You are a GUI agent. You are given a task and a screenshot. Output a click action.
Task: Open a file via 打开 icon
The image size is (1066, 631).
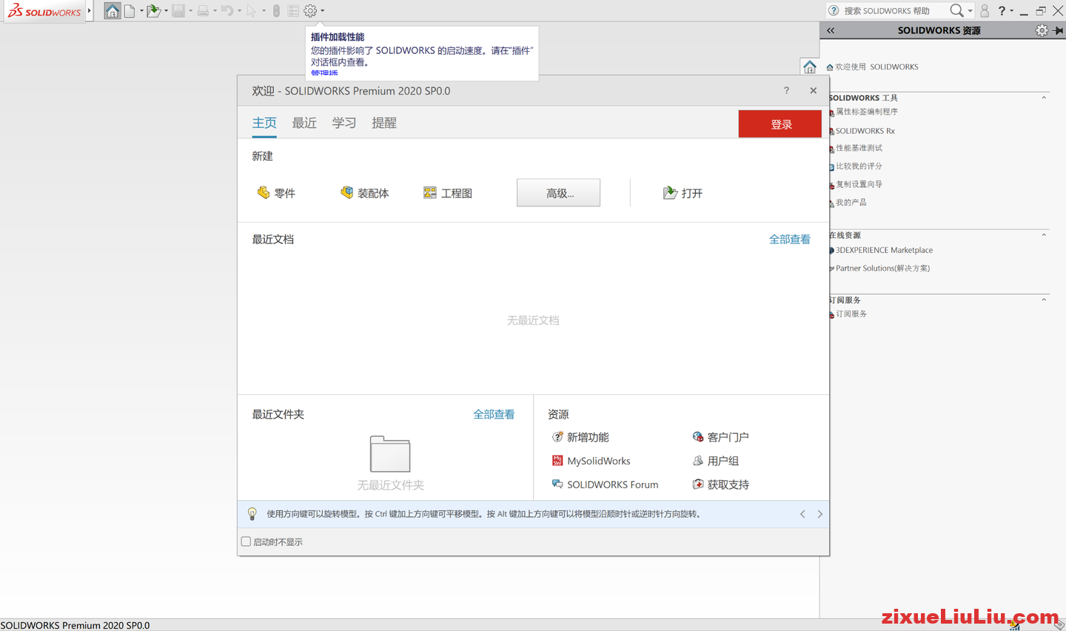click(x=683, y=192)
